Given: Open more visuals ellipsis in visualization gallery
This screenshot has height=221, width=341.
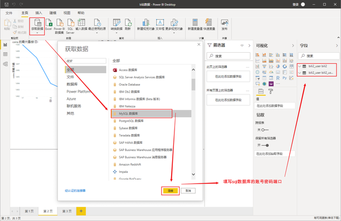Looking at the screenshot, I should [278, 84].
